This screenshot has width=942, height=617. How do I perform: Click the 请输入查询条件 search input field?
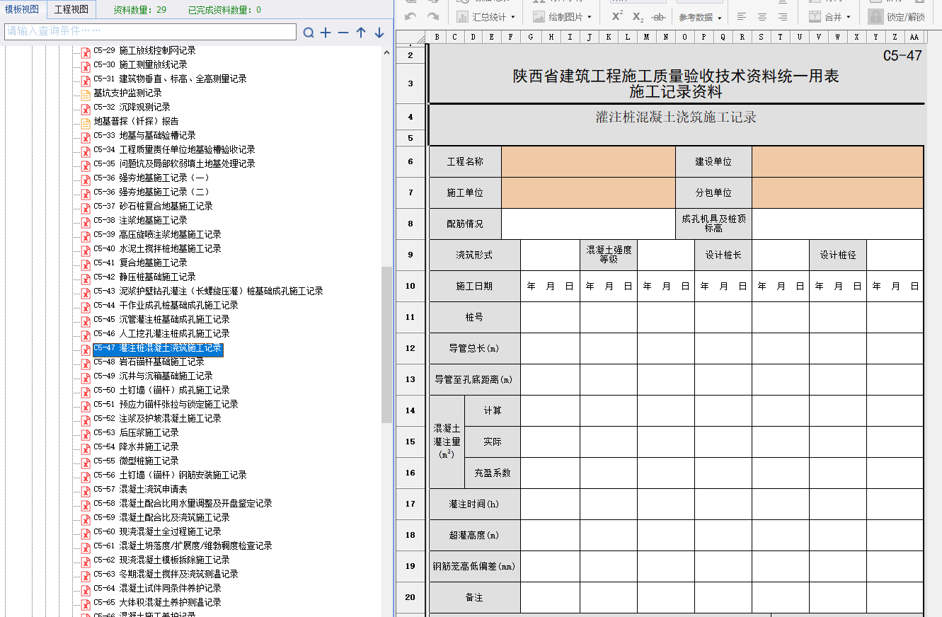(150, 32)
